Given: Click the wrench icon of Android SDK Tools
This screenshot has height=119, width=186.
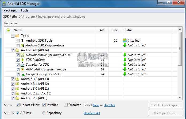Looking at the screenshot, I should [22, 41].
